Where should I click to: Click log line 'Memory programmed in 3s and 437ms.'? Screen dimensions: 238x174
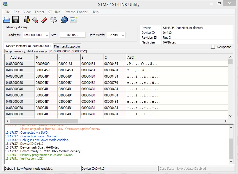click(47, 155)
